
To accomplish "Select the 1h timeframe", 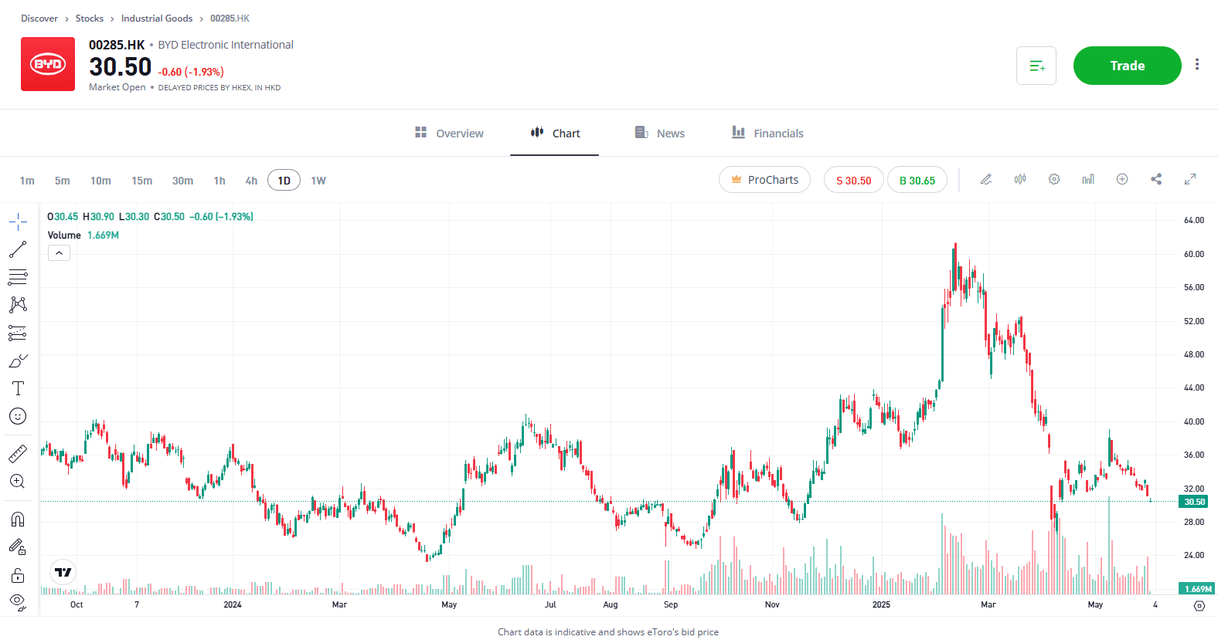I will tap(219, 181).
